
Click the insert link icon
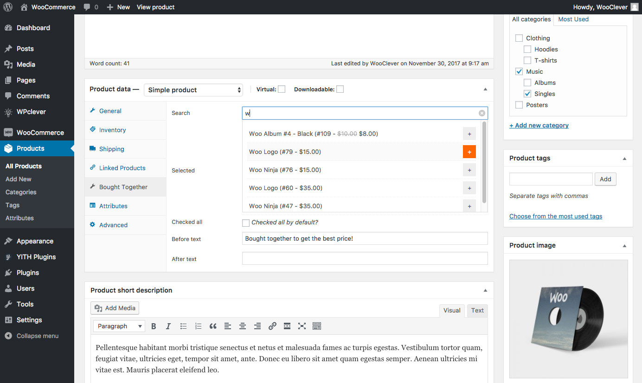[272, 326]
